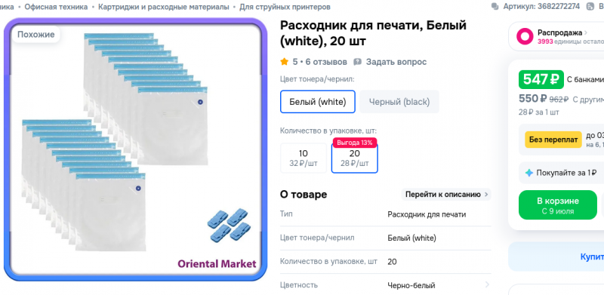Screen dimensions: 604x295
Task: Expand Перейти к описанию chevron
Action: click(486, 195)
